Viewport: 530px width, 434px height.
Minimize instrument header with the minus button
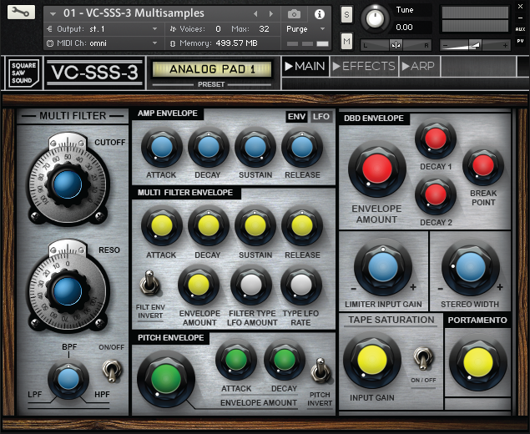(520, 18)
